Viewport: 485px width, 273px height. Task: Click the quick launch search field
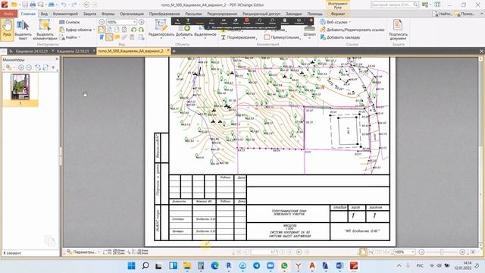[x=395, y=5]
